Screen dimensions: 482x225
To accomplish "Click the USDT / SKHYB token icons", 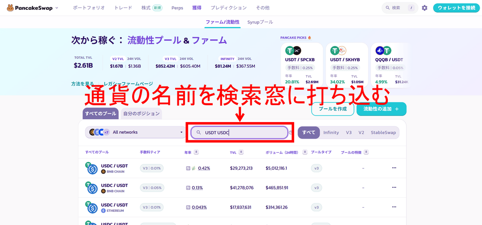I will [338, 51].
